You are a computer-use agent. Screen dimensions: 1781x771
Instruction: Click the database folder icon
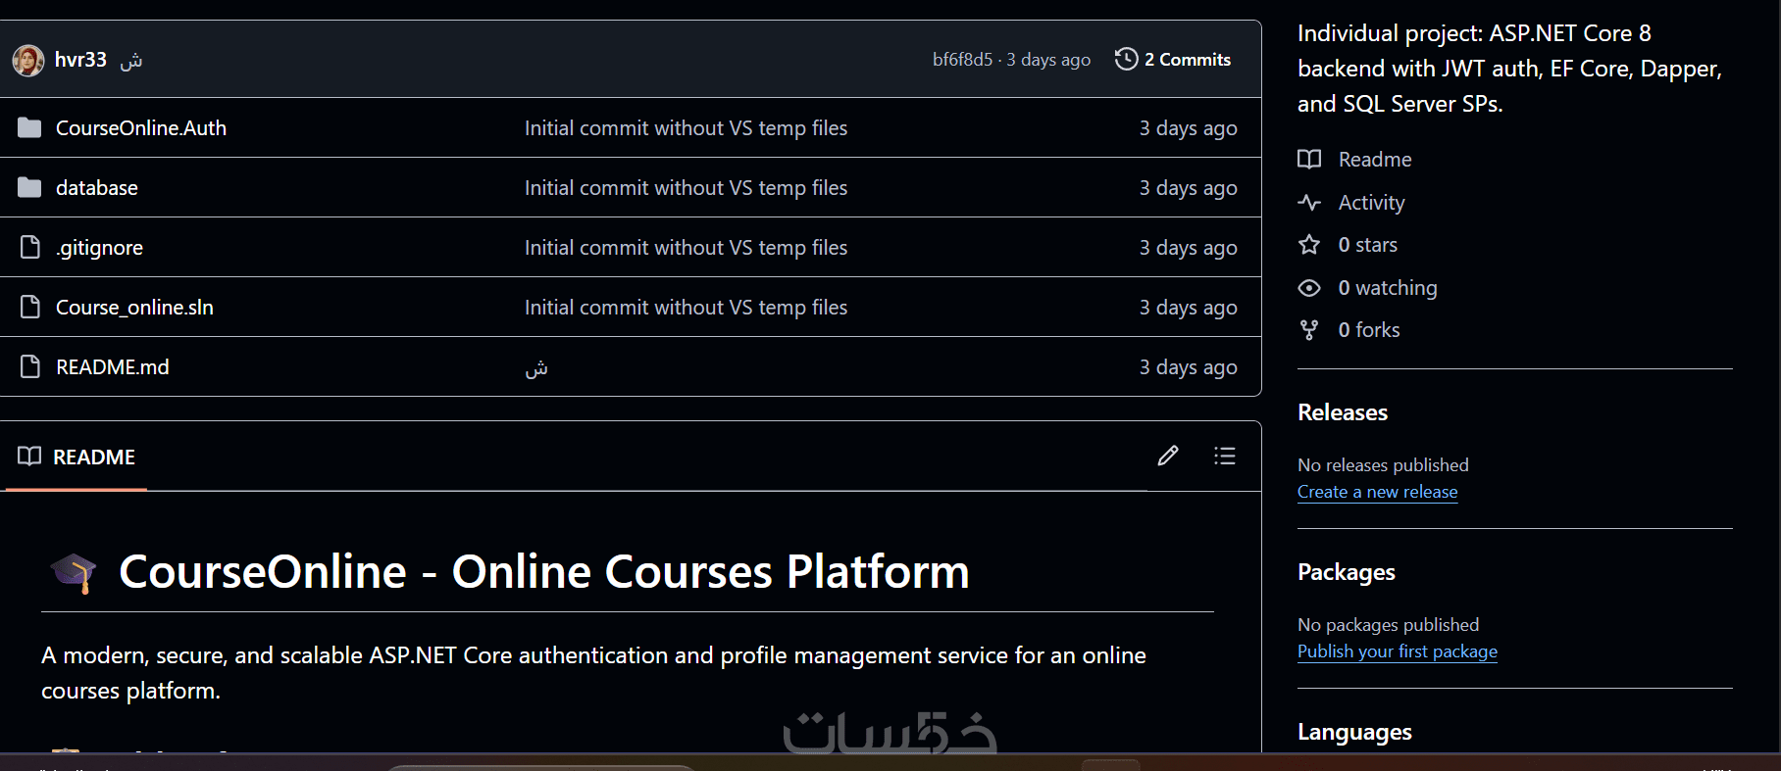point(30,188)
